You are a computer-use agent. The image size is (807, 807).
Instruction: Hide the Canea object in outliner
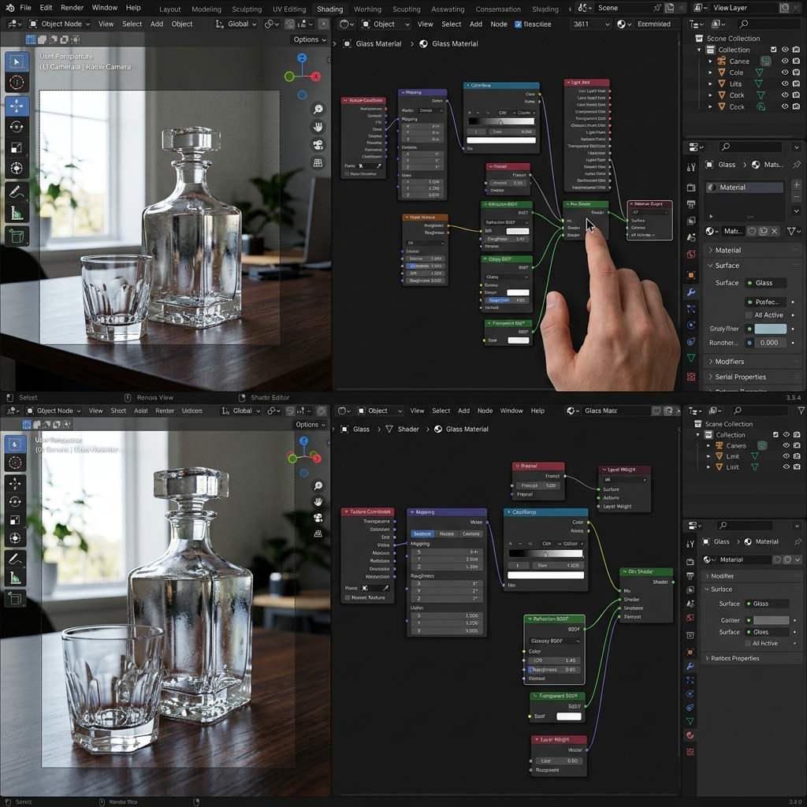point(785,61)
